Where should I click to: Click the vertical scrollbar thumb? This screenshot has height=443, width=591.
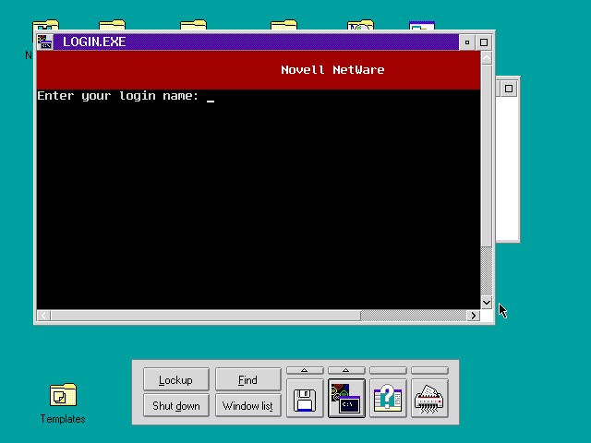click(x=487, y=156)
